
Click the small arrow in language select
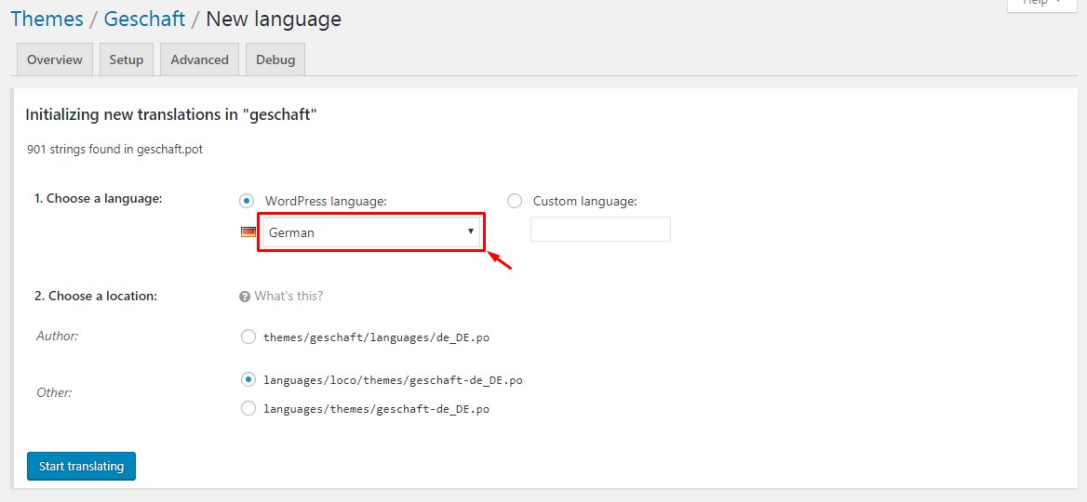pos(471,231)
